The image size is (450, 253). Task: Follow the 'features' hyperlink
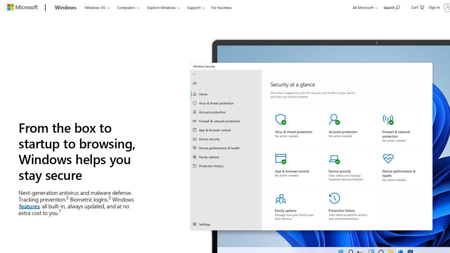point(29,207)
